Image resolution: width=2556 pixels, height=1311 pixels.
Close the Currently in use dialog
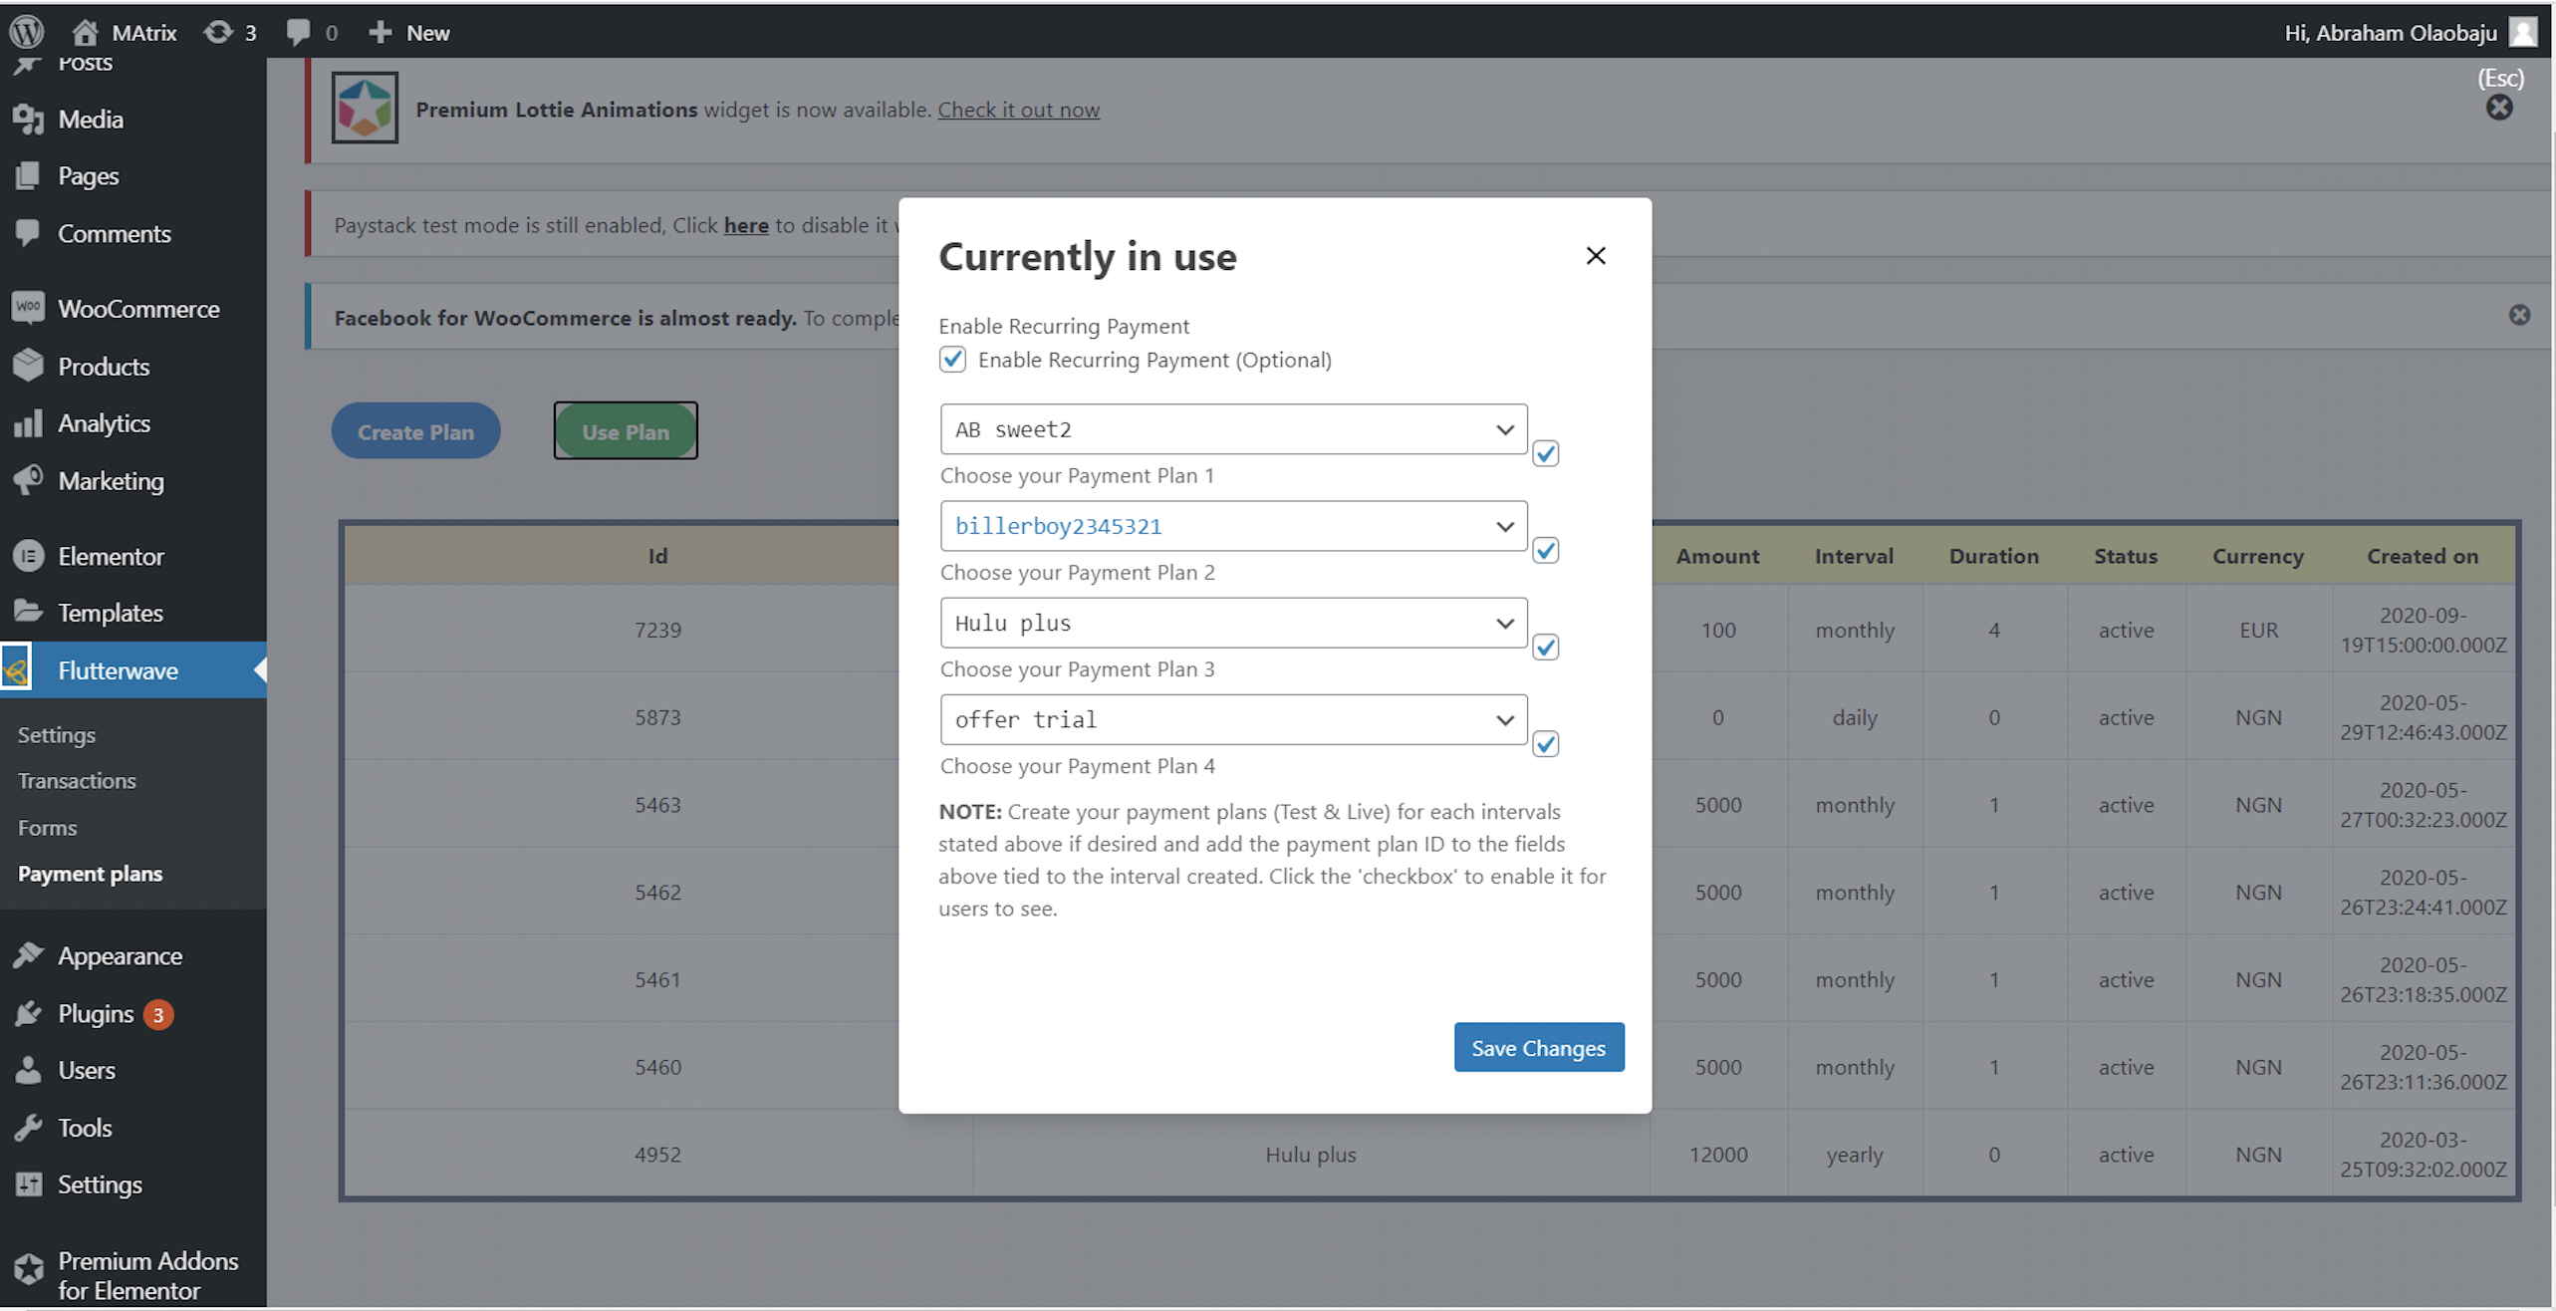[x=1596, y=256]
